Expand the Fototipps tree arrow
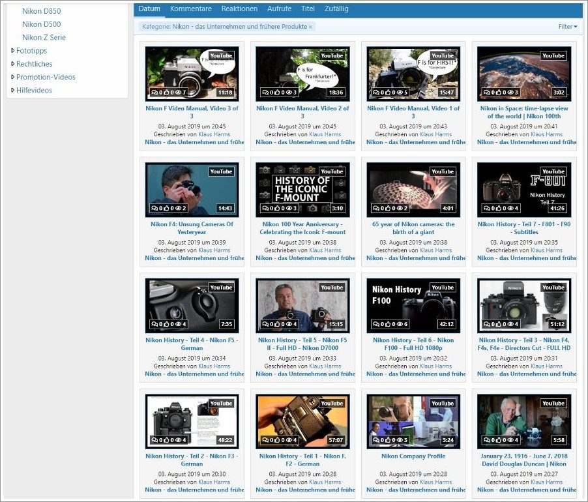Viewport: 588px width, 502px height. pyautogui.click(x=13, y=50)
